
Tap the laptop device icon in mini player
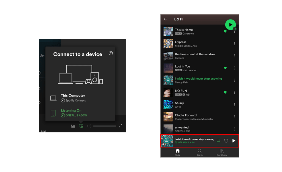[218, 141]
